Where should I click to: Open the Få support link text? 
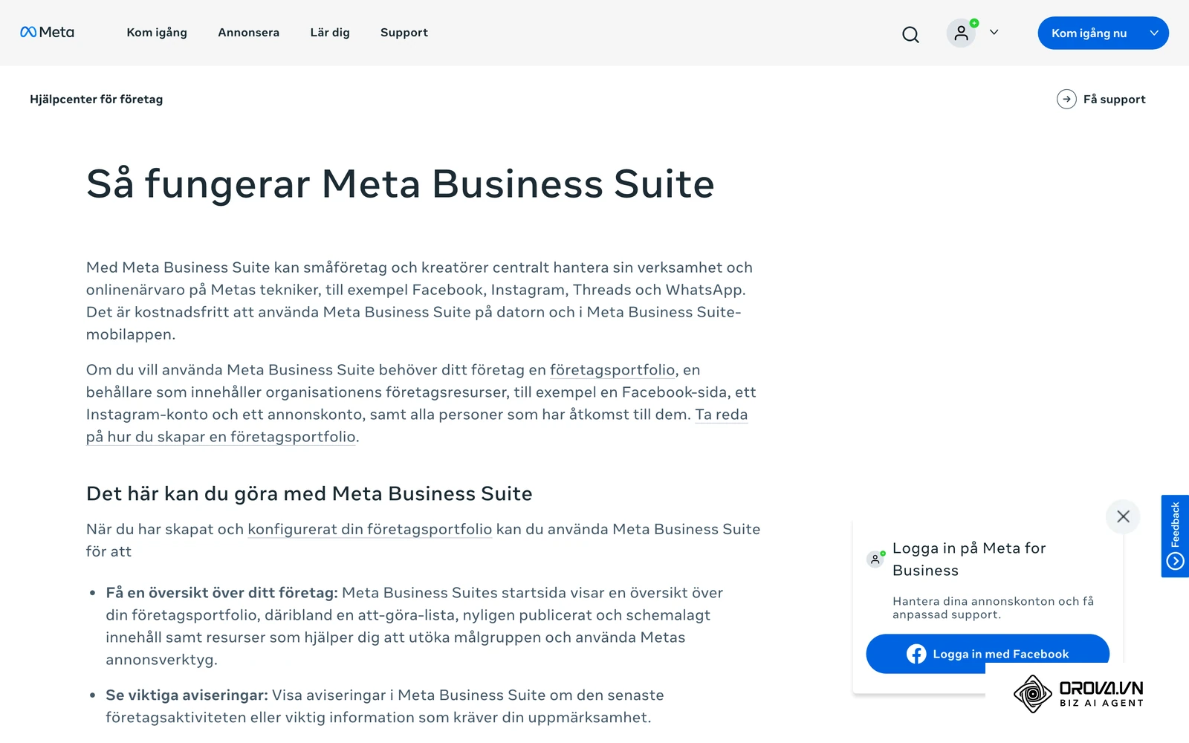tap(1114, 99)
